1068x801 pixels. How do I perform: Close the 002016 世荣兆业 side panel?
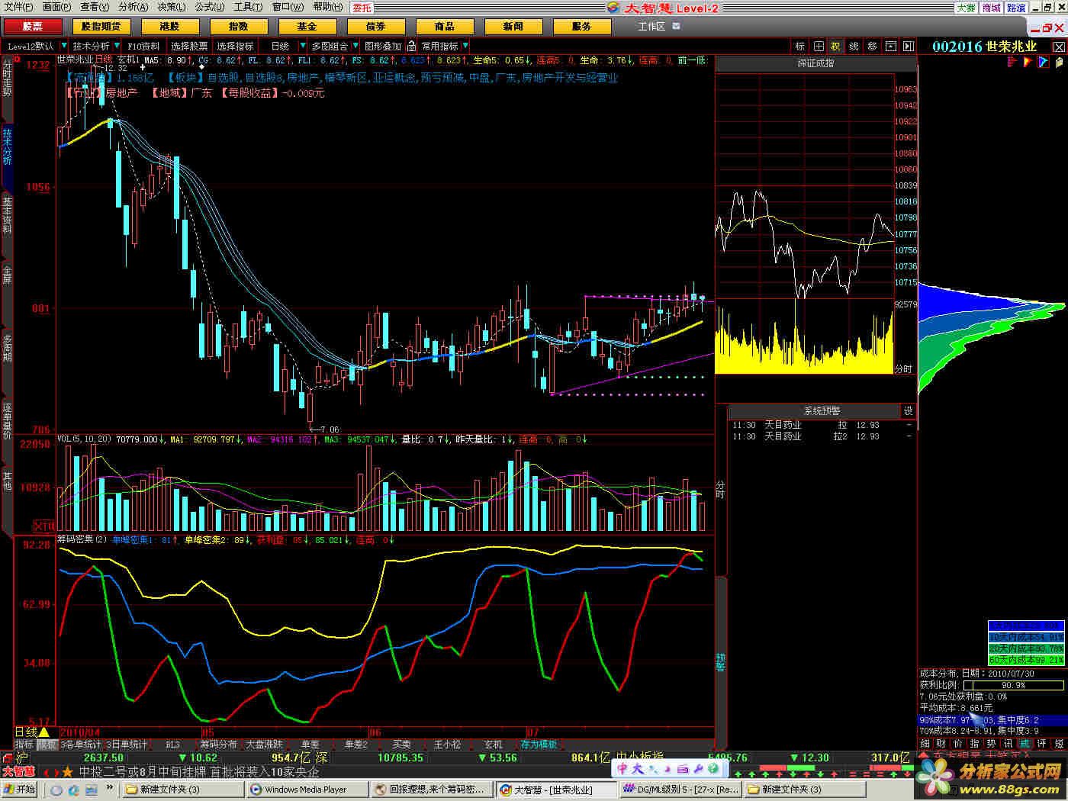click(x=1059, y=47)
